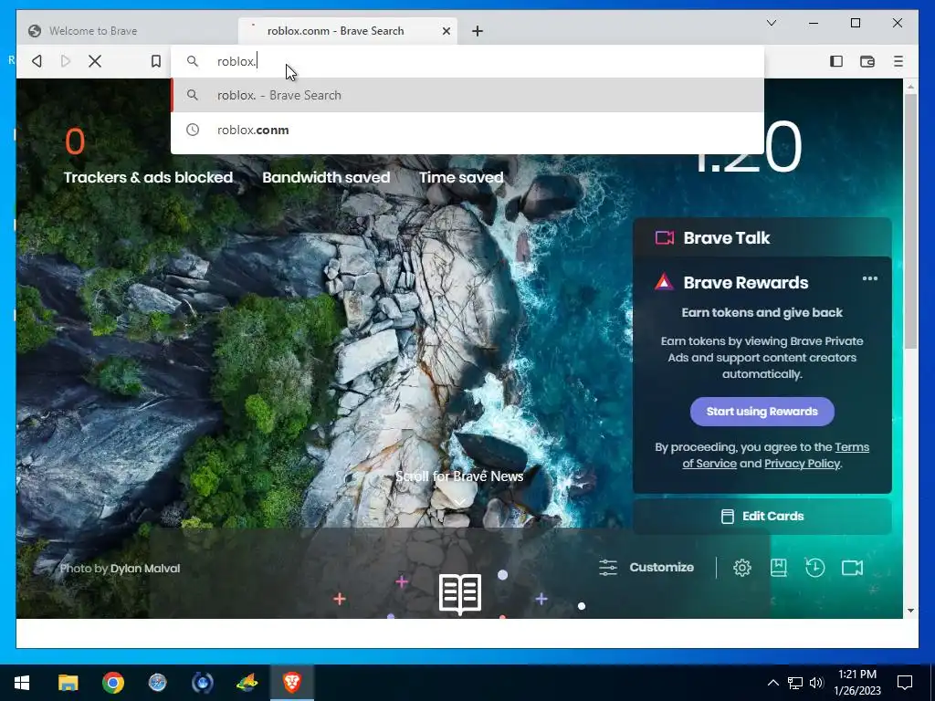Launch Google Chrome from the taskbar

pos(112,683)
